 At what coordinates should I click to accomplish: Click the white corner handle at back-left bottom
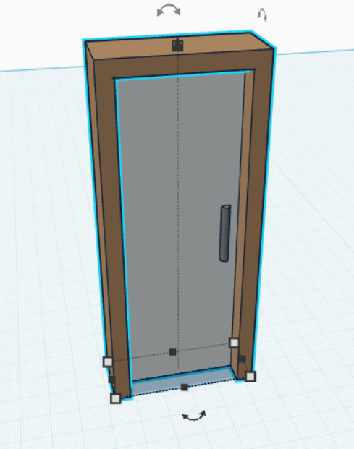pos(108,362)
